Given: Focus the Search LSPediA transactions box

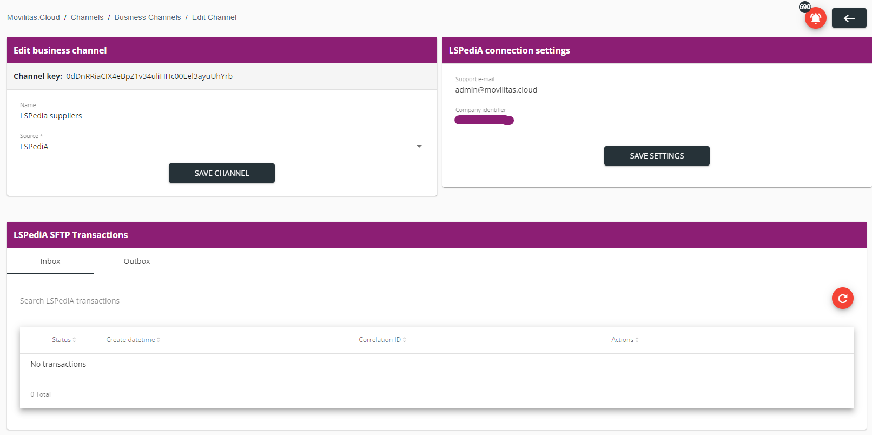Looking at the screenshot, I should pyautogui.click(x=420, y=301).
